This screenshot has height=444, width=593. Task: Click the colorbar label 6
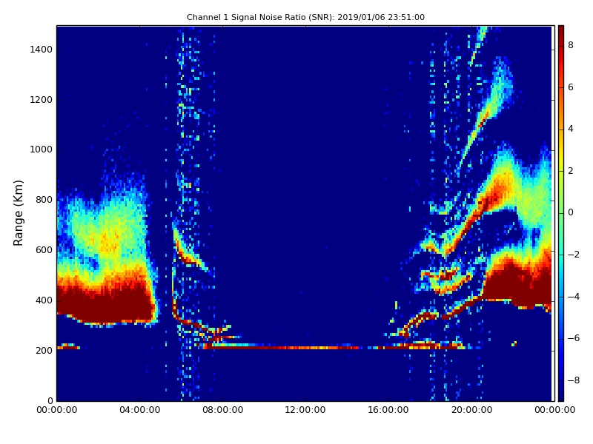pyautogui.click(x=571, y=87)
